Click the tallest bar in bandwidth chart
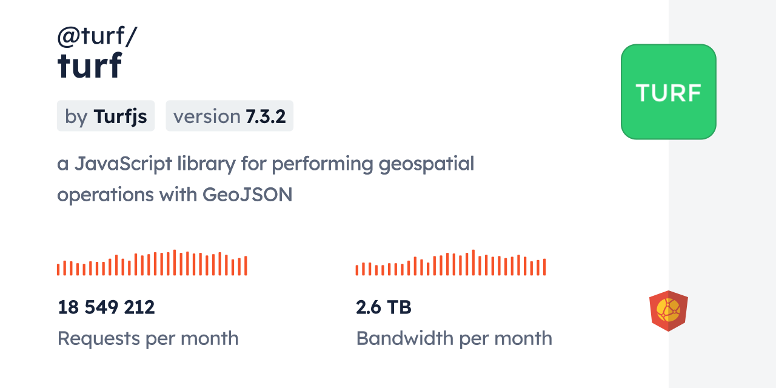The height and width of the screenshot is (388, 776). tap(473, 263)
